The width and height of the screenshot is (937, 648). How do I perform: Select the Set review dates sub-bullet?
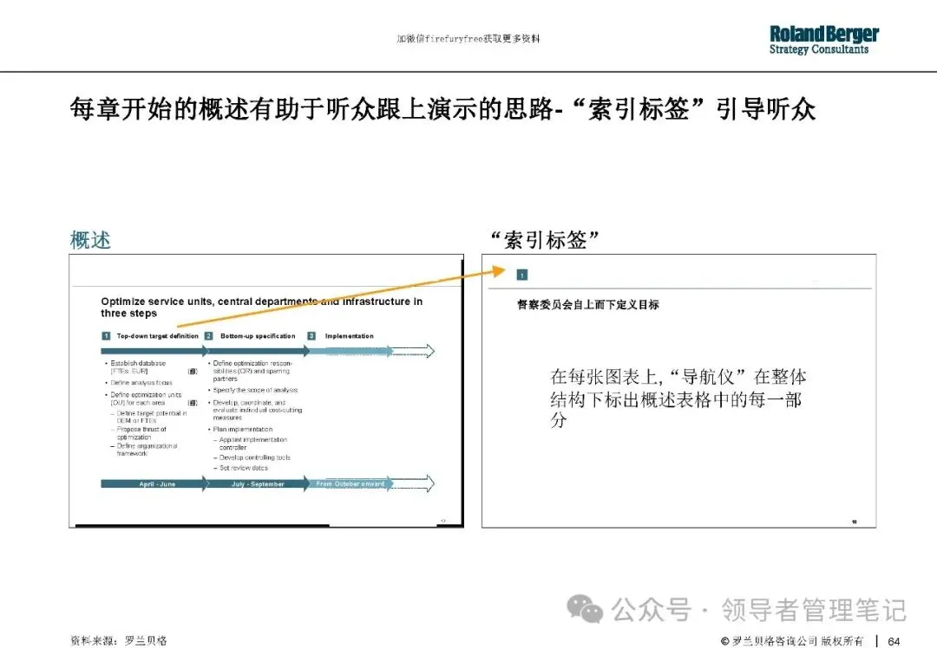point(241,468)
